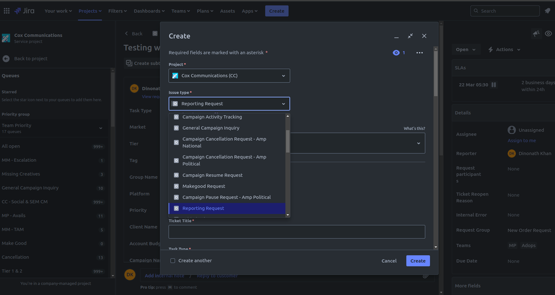
Task: Click the issue type list scrollbar thumb
Action: click(x=288, y=141)
